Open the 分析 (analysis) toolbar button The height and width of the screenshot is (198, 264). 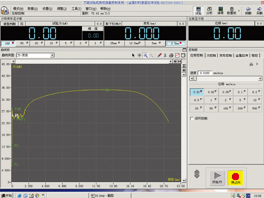tap(209, 11)
